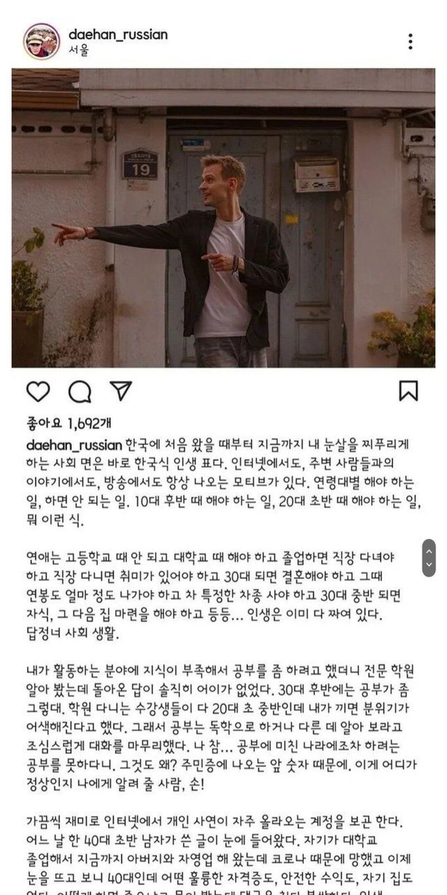The width and height of the screenshot is (447, 895).
Task: Open the 서울 location tag
Action: pos(79,50)
